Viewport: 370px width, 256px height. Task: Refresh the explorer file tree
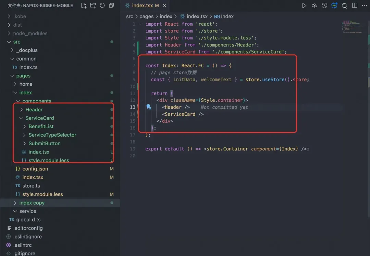pos(102,5)
